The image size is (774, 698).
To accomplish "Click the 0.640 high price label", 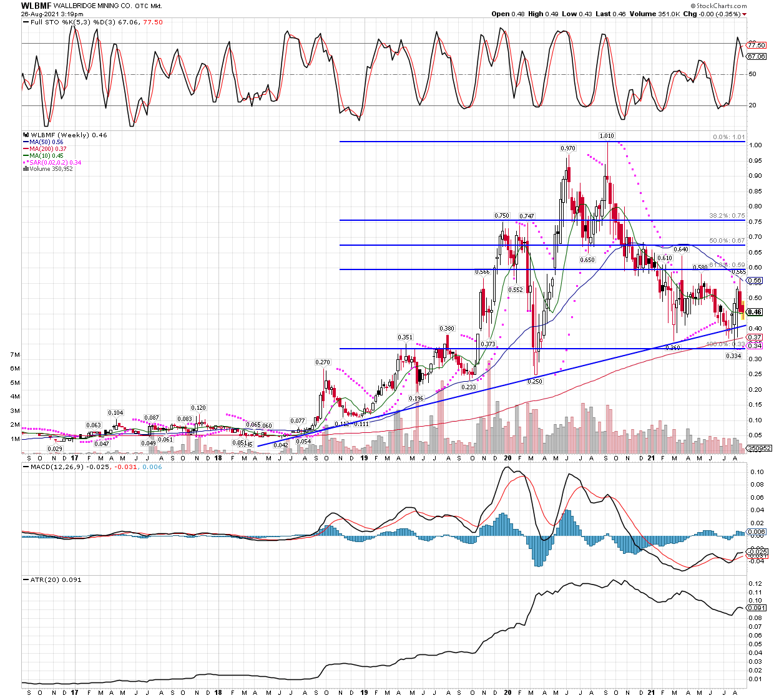I will point(680,250).
